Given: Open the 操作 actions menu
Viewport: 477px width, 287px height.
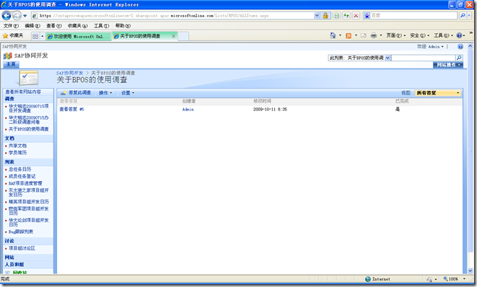Looking at the screenshot, I should [x=105, y=93].
